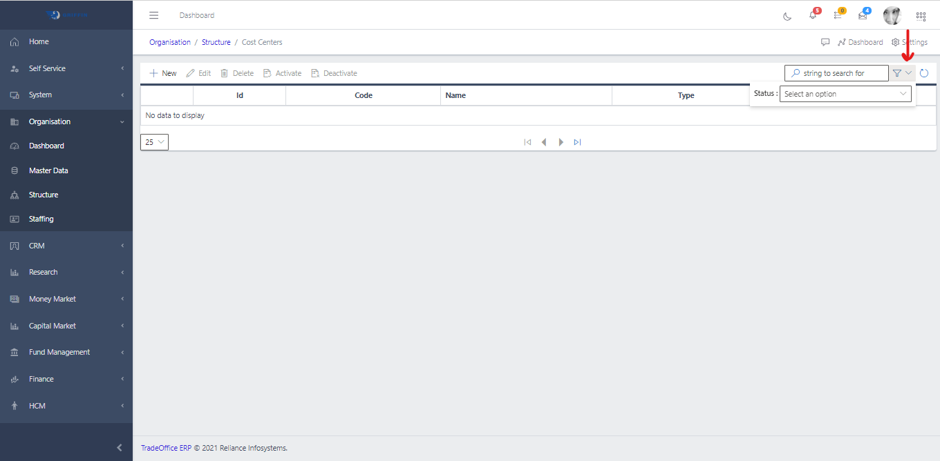
Task: Open the Status filter dropdown
Action: (845, 94)
